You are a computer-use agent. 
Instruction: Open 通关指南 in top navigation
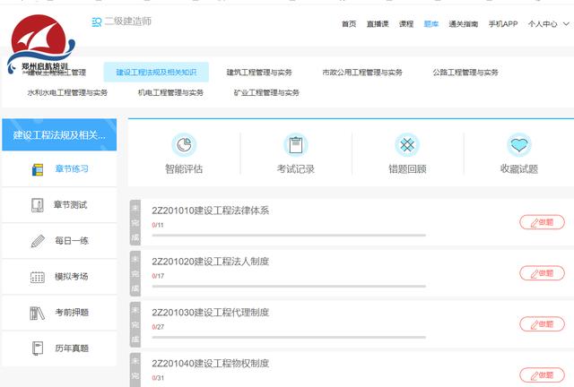pyautogui.click(x=464, y=24)
